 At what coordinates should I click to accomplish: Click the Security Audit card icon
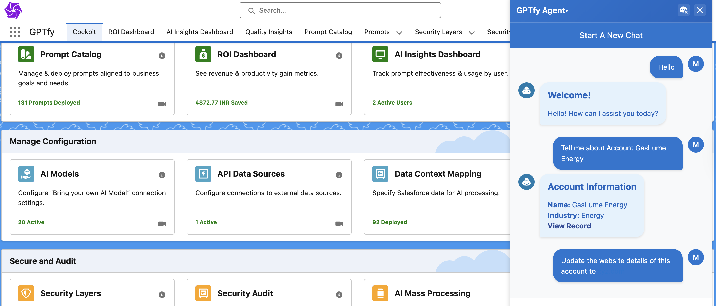click(203, 293)
